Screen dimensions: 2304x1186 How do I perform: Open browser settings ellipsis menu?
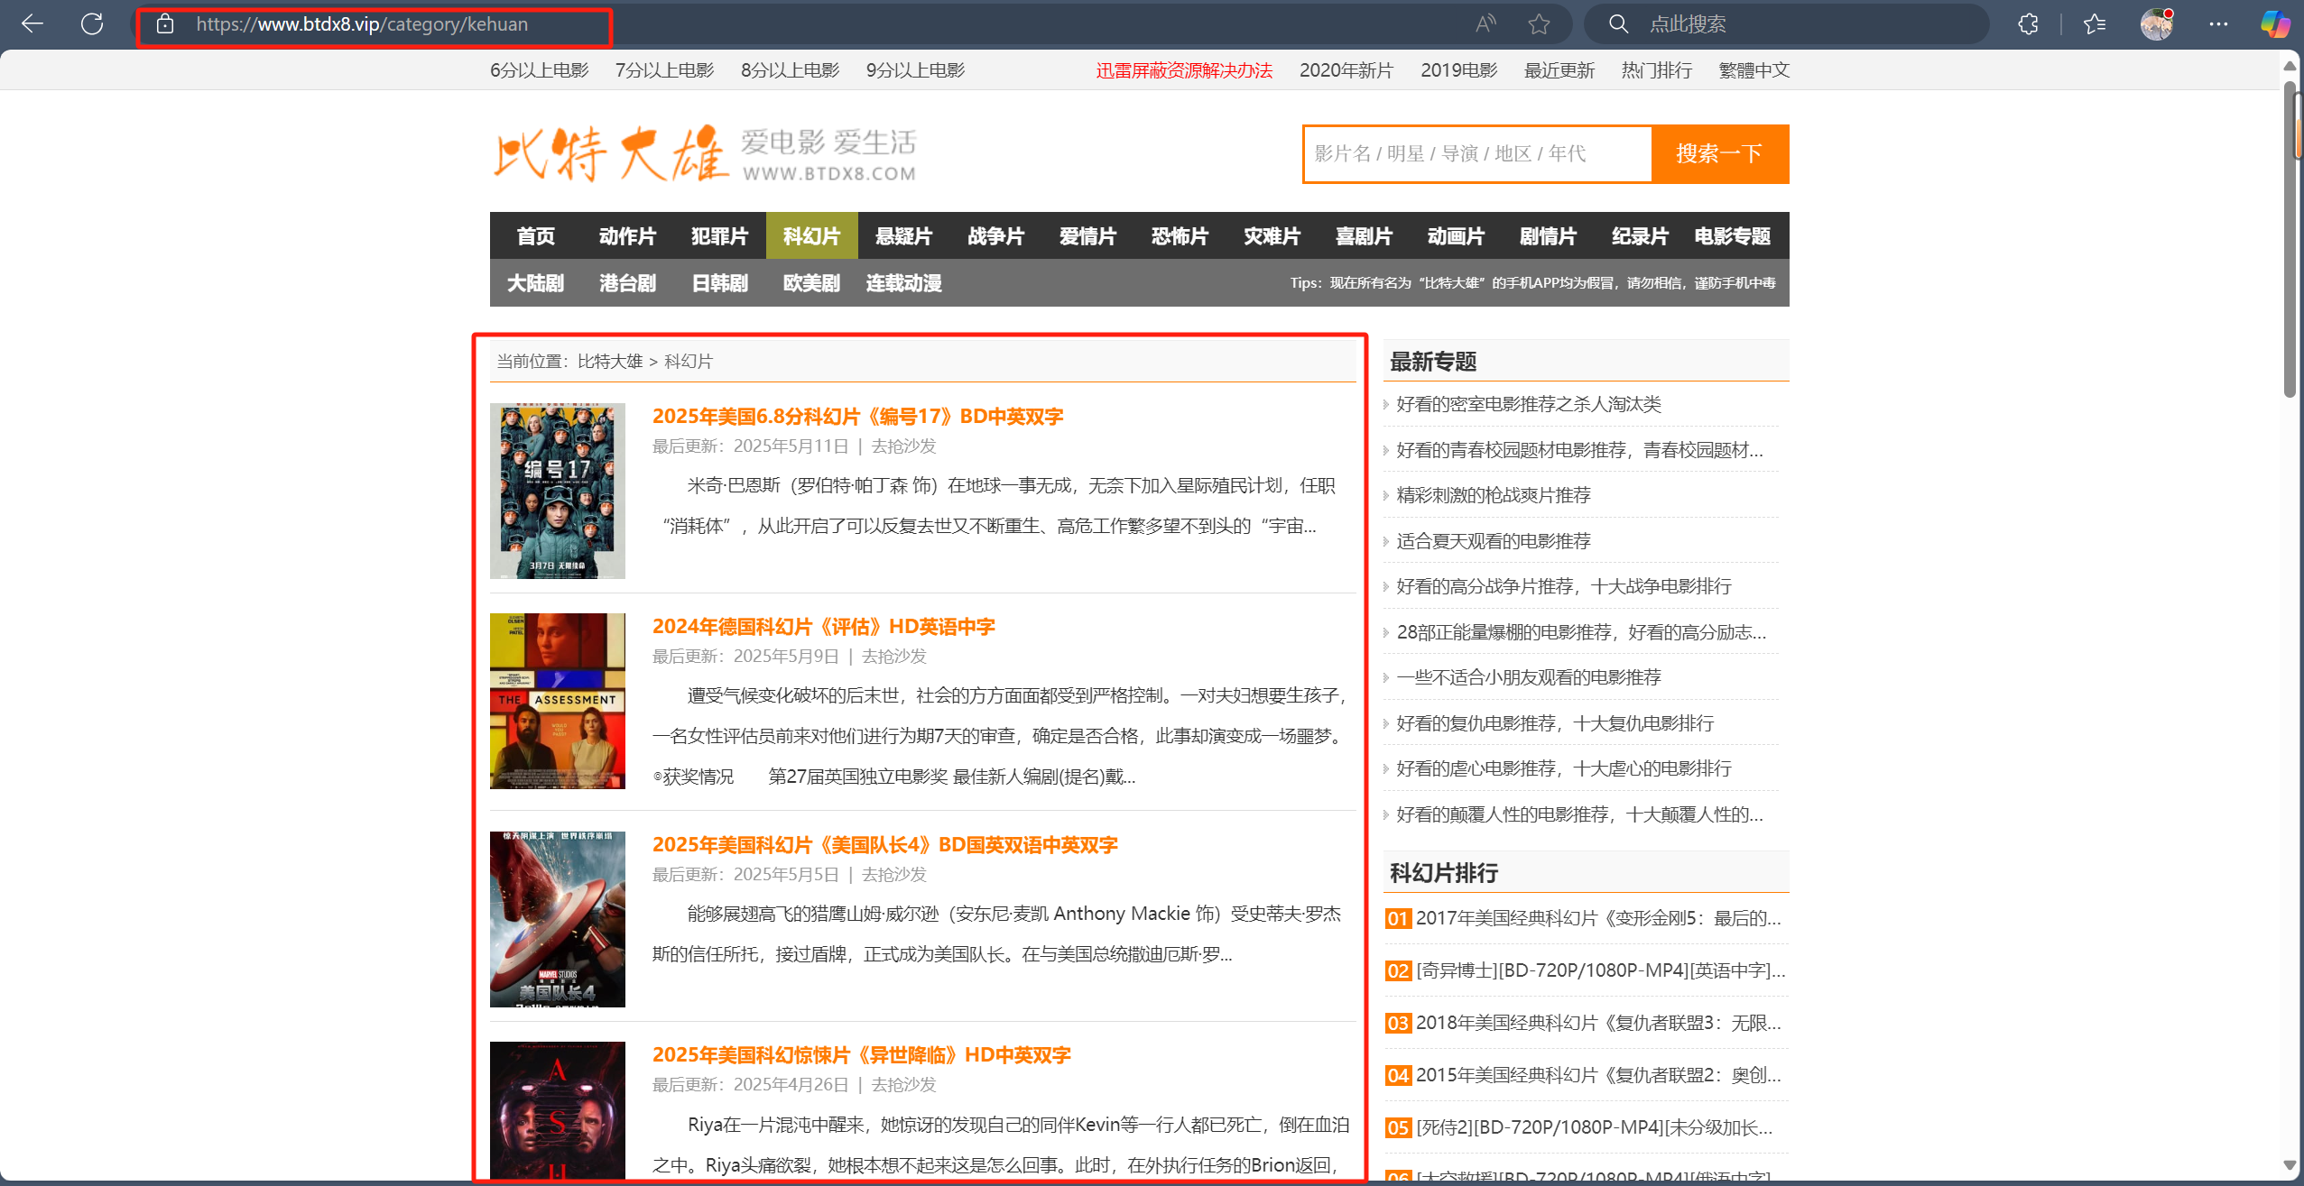(x=2218, y=24)
